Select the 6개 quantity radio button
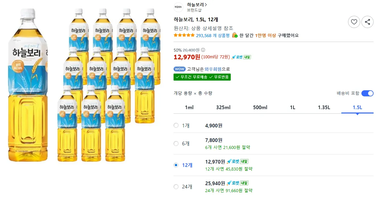This screenshot has height=197, width=376. click(176, 143)
